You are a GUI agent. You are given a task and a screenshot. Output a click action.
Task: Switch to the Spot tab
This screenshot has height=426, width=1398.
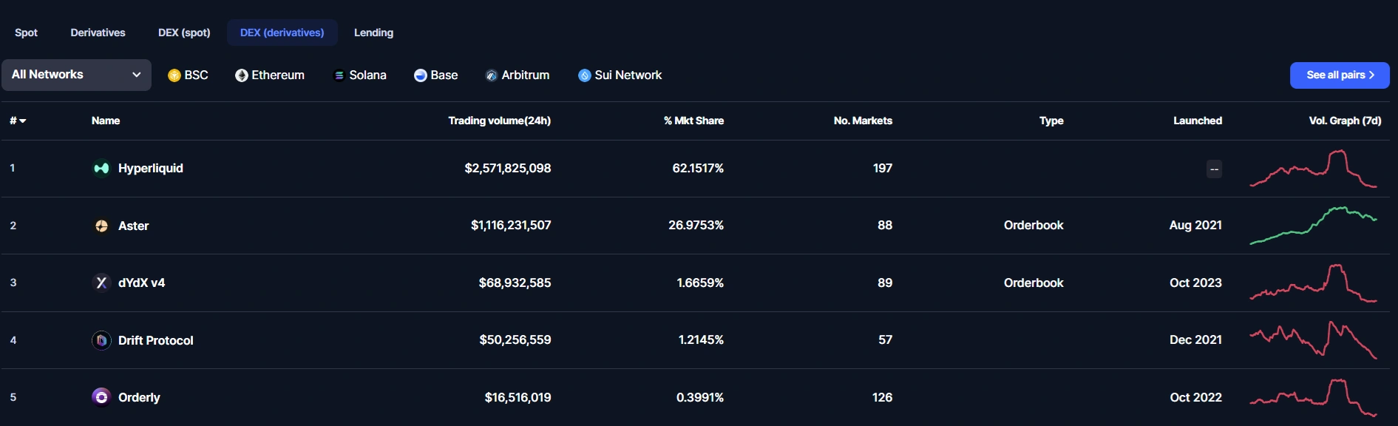click(x=26, y=33)
